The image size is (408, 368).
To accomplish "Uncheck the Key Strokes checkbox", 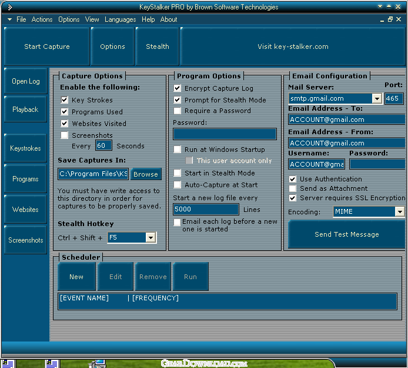I will click(x=64, y=100).
